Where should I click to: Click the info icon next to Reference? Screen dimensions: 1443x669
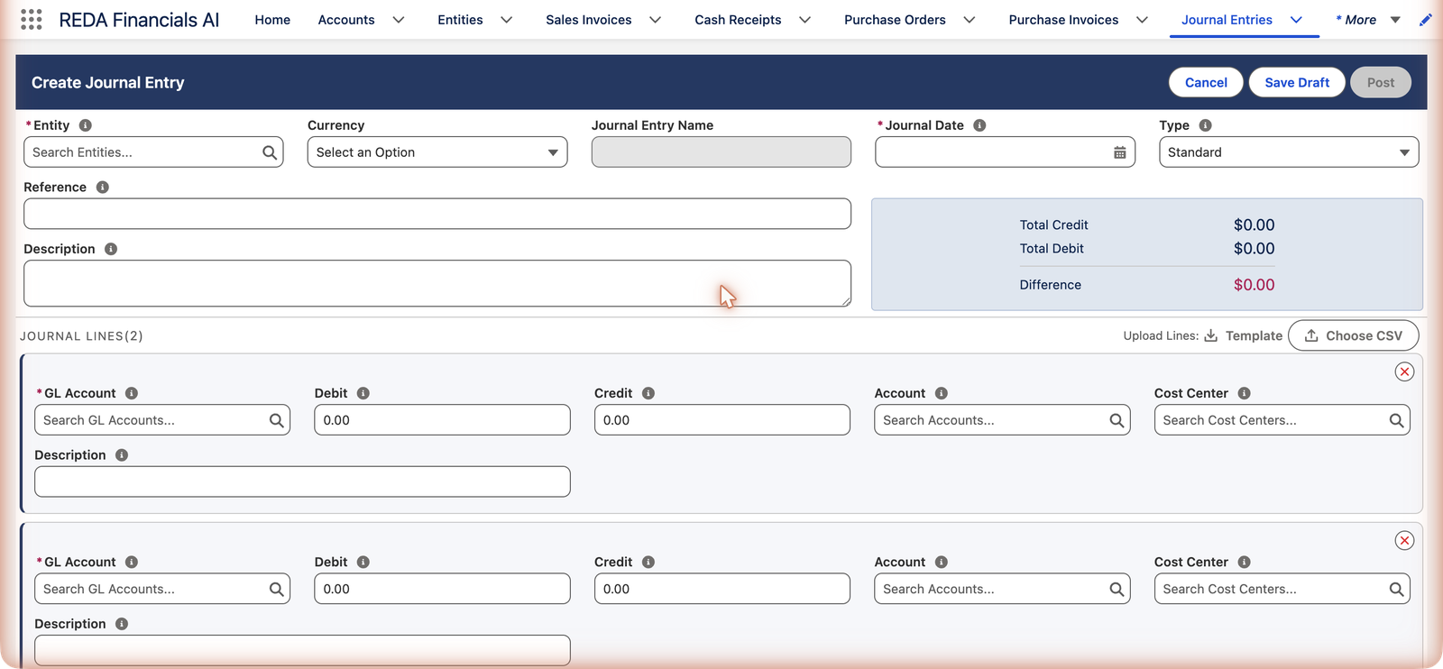103,188
